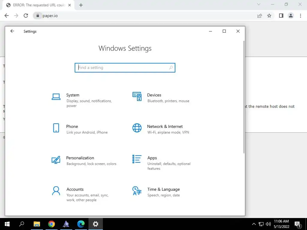Viewport: 307px width, 230px height.
Task: Open the Apps list icon
Action: [x=137, y=159]
